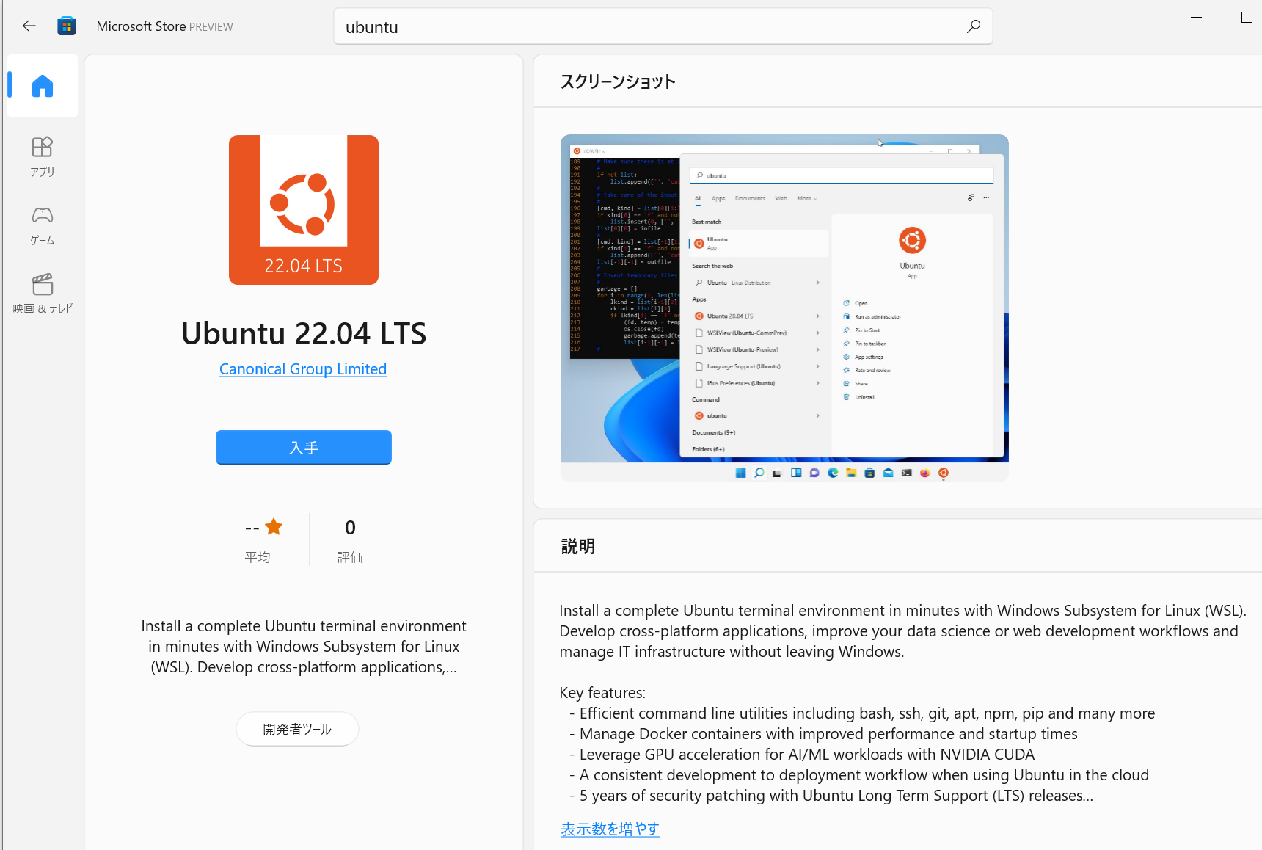Click the 開発者ツール category tag

(297, 729)
